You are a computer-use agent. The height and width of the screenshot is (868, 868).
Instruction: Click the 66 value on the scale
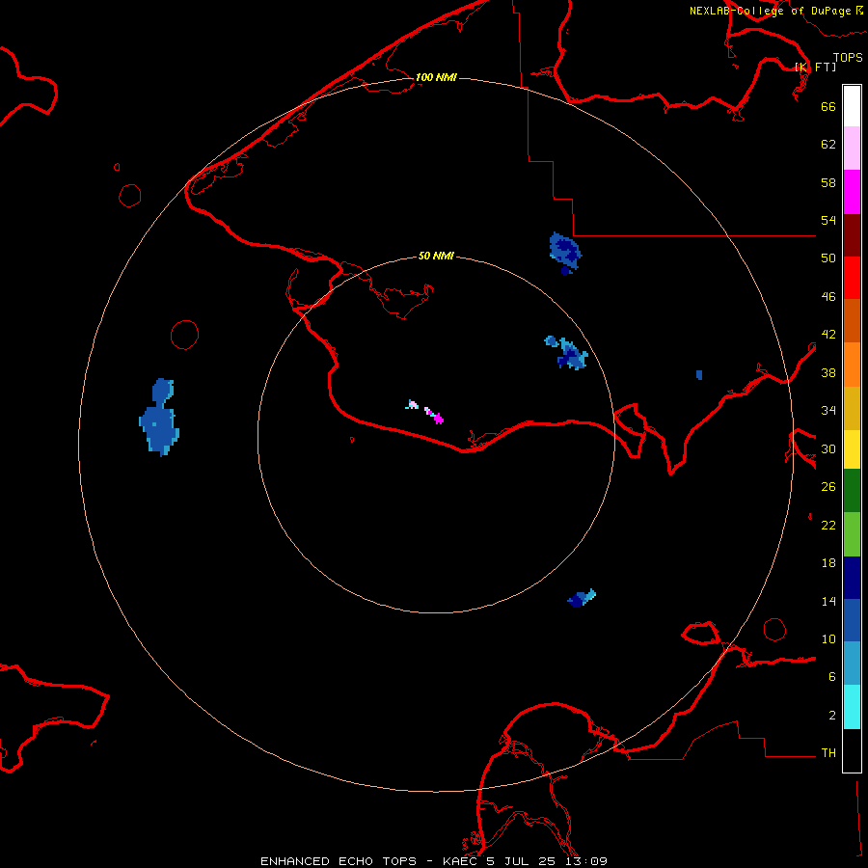828,106
